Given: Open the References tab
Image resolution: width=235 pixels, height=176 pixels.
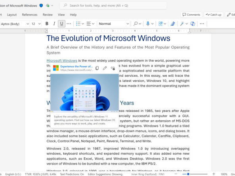Looking at the screenshot, I should pos(30,15).
